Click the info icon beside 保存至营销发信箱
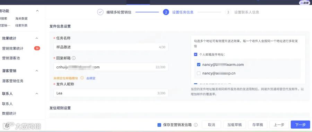The height and width of the screenshot is (132, 312). pos(196,125)
